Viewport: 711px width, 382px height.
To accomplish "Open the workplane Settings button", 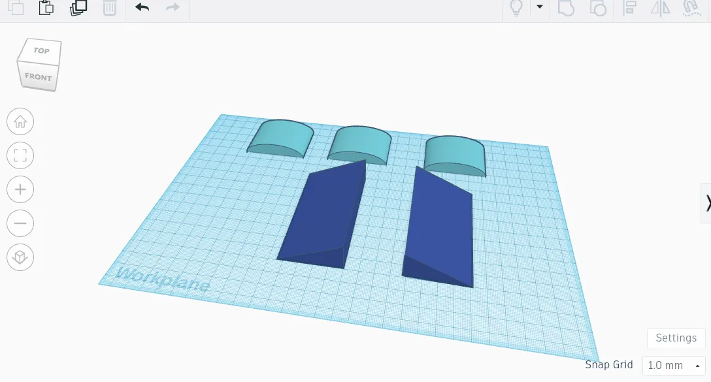I will (x=676, y=338).
